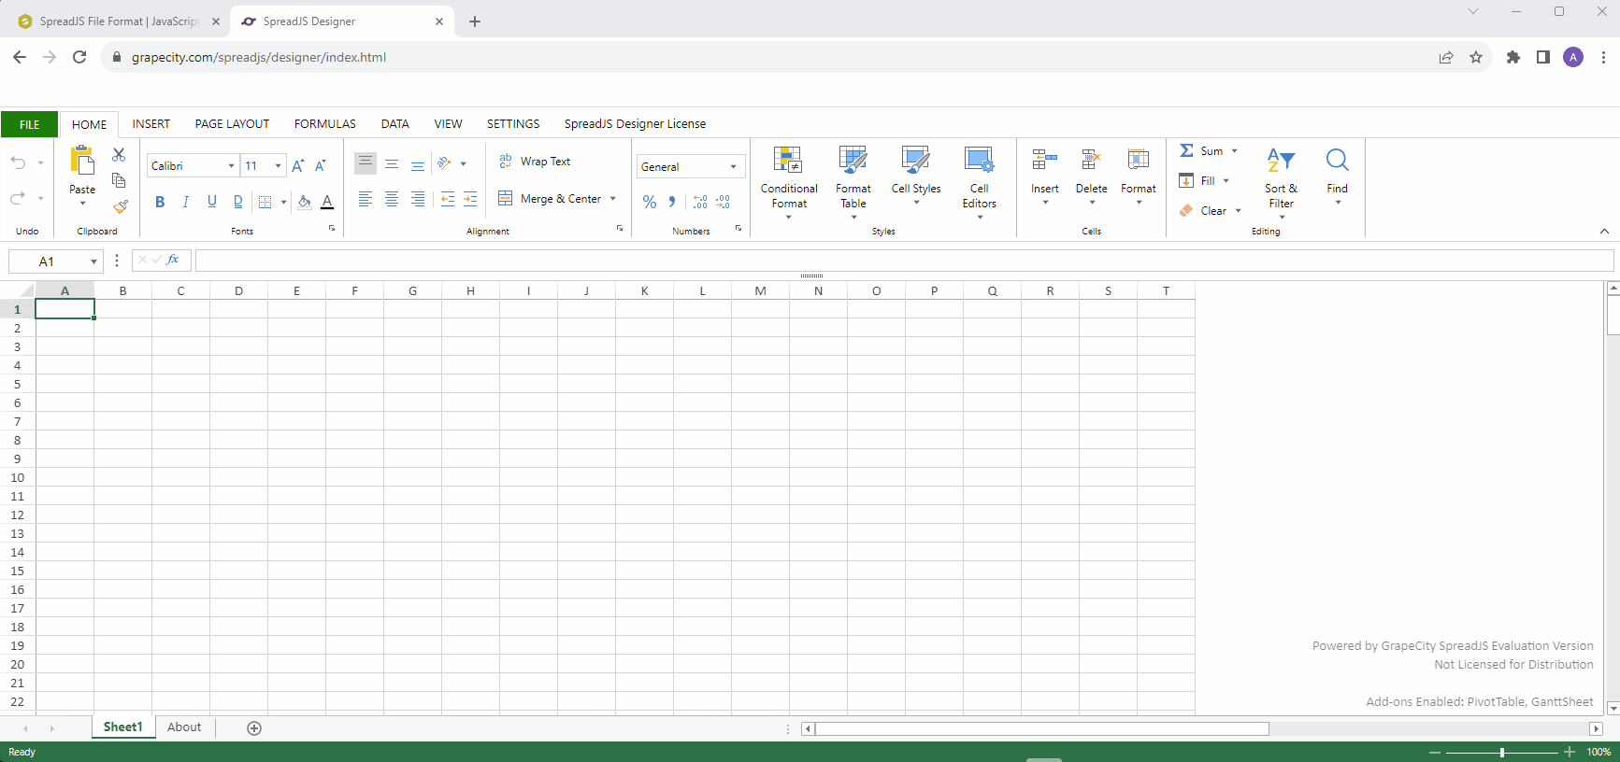Collapse the ribbon with the chevron

[x=1604, y=232]
